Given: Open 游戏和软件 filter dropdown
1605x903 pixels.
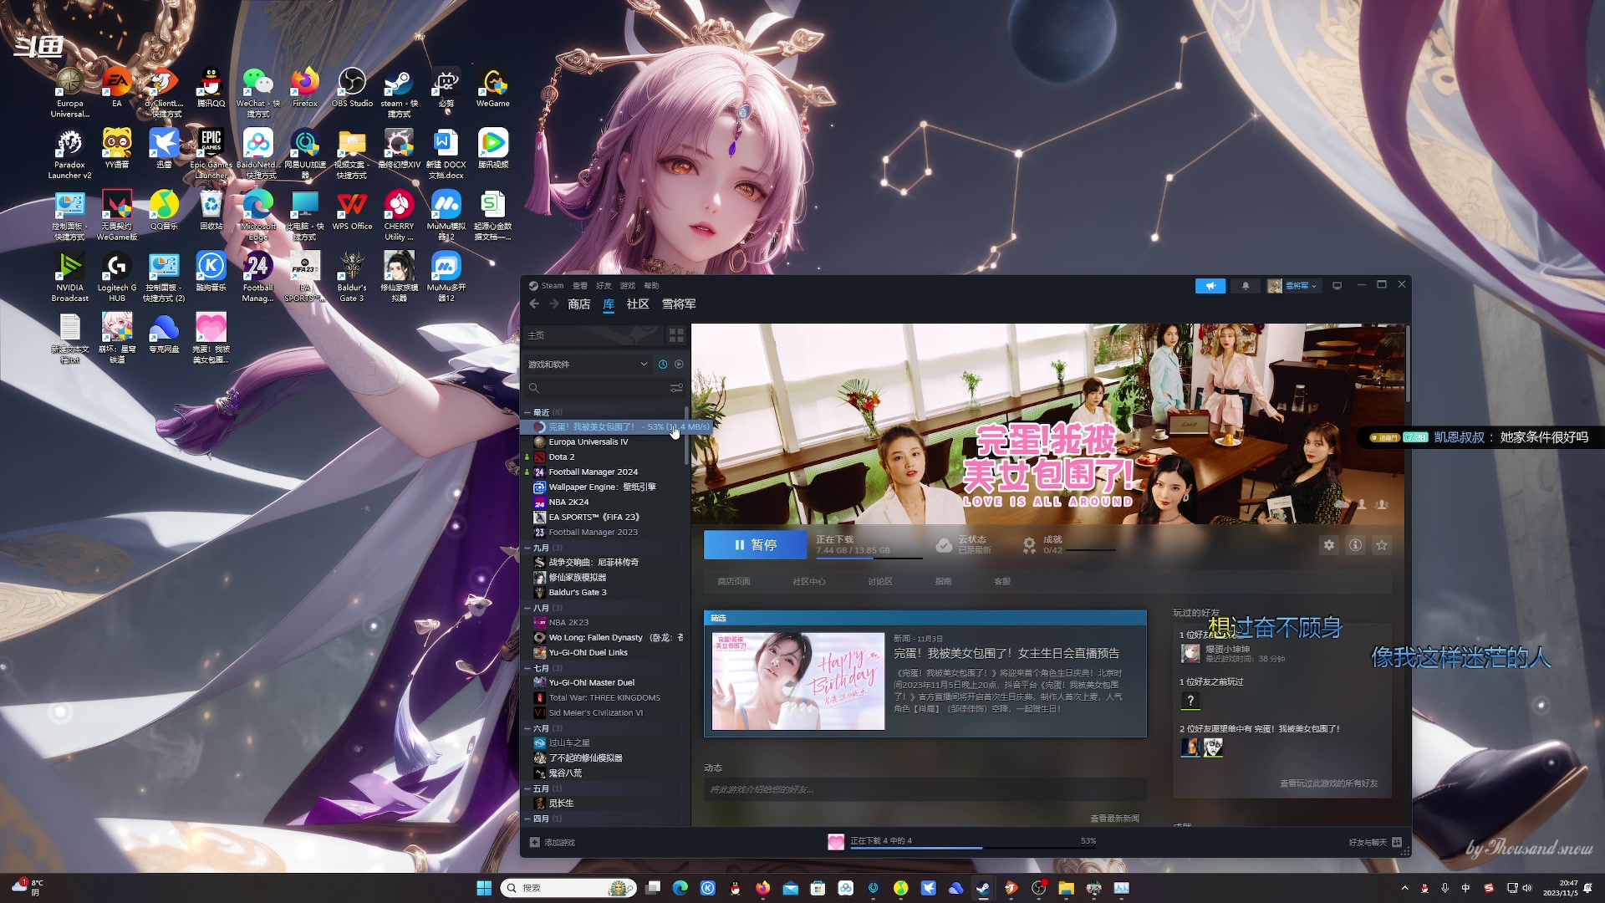Looking at the screenshot, I should [x=588, y=365].
